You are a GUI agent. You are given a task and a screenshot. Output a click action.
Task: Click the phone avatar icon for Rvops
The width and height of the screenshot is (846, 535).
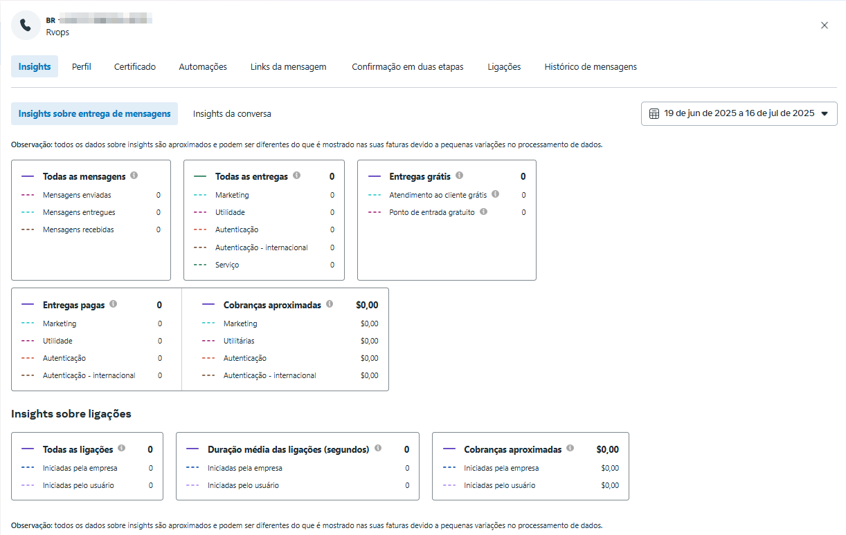pos(26,26)
